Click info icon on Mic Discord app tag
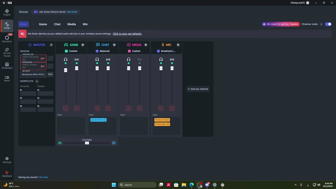Screen dimensions: 336x189 [168, 124]
